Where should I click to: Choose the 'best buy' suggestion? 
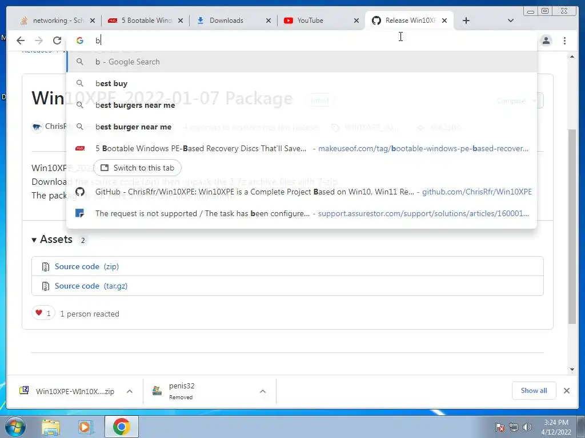pos(302,83)
